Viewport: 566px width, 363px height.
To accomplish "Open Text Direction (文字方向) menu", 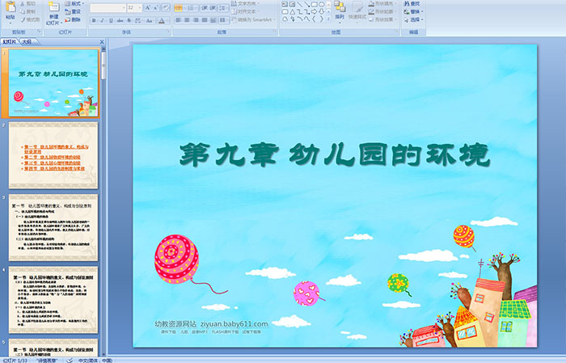I will click(x=246, y=3).
